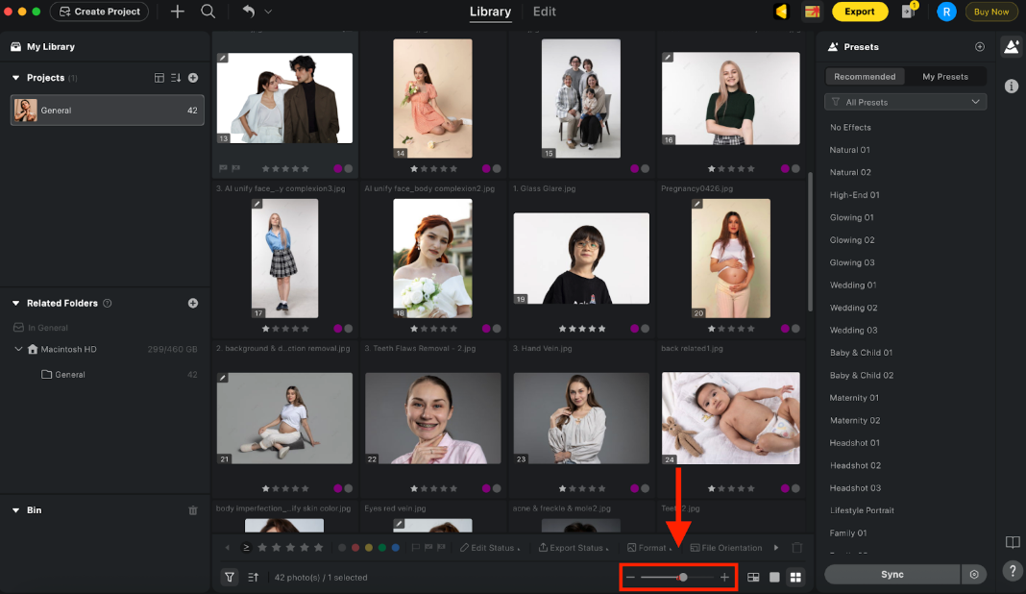Open the notifications icon beside Export
Screen dimensions: 1026x594
[x=909, y=12]
